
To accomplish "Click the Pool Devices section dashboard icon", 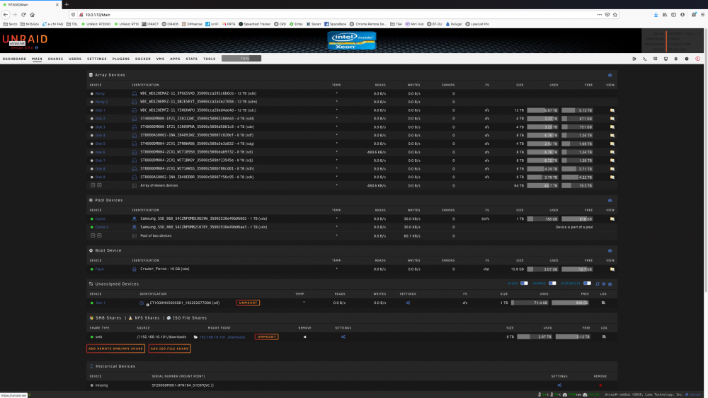I will click(610, 200).
